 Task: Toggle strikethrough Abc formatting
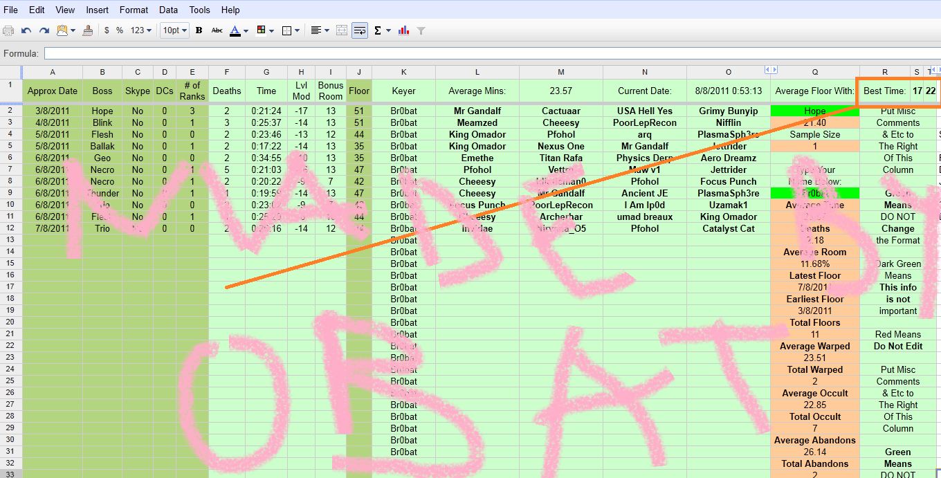[x=217, y=30]
